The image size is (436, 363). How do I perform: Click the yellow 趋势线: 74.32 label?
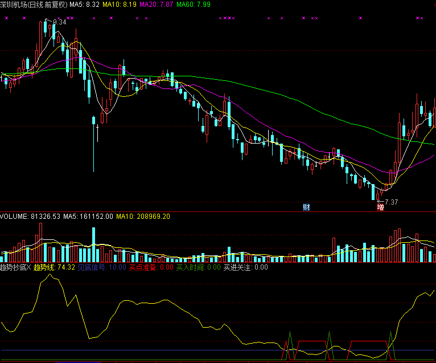54,267
